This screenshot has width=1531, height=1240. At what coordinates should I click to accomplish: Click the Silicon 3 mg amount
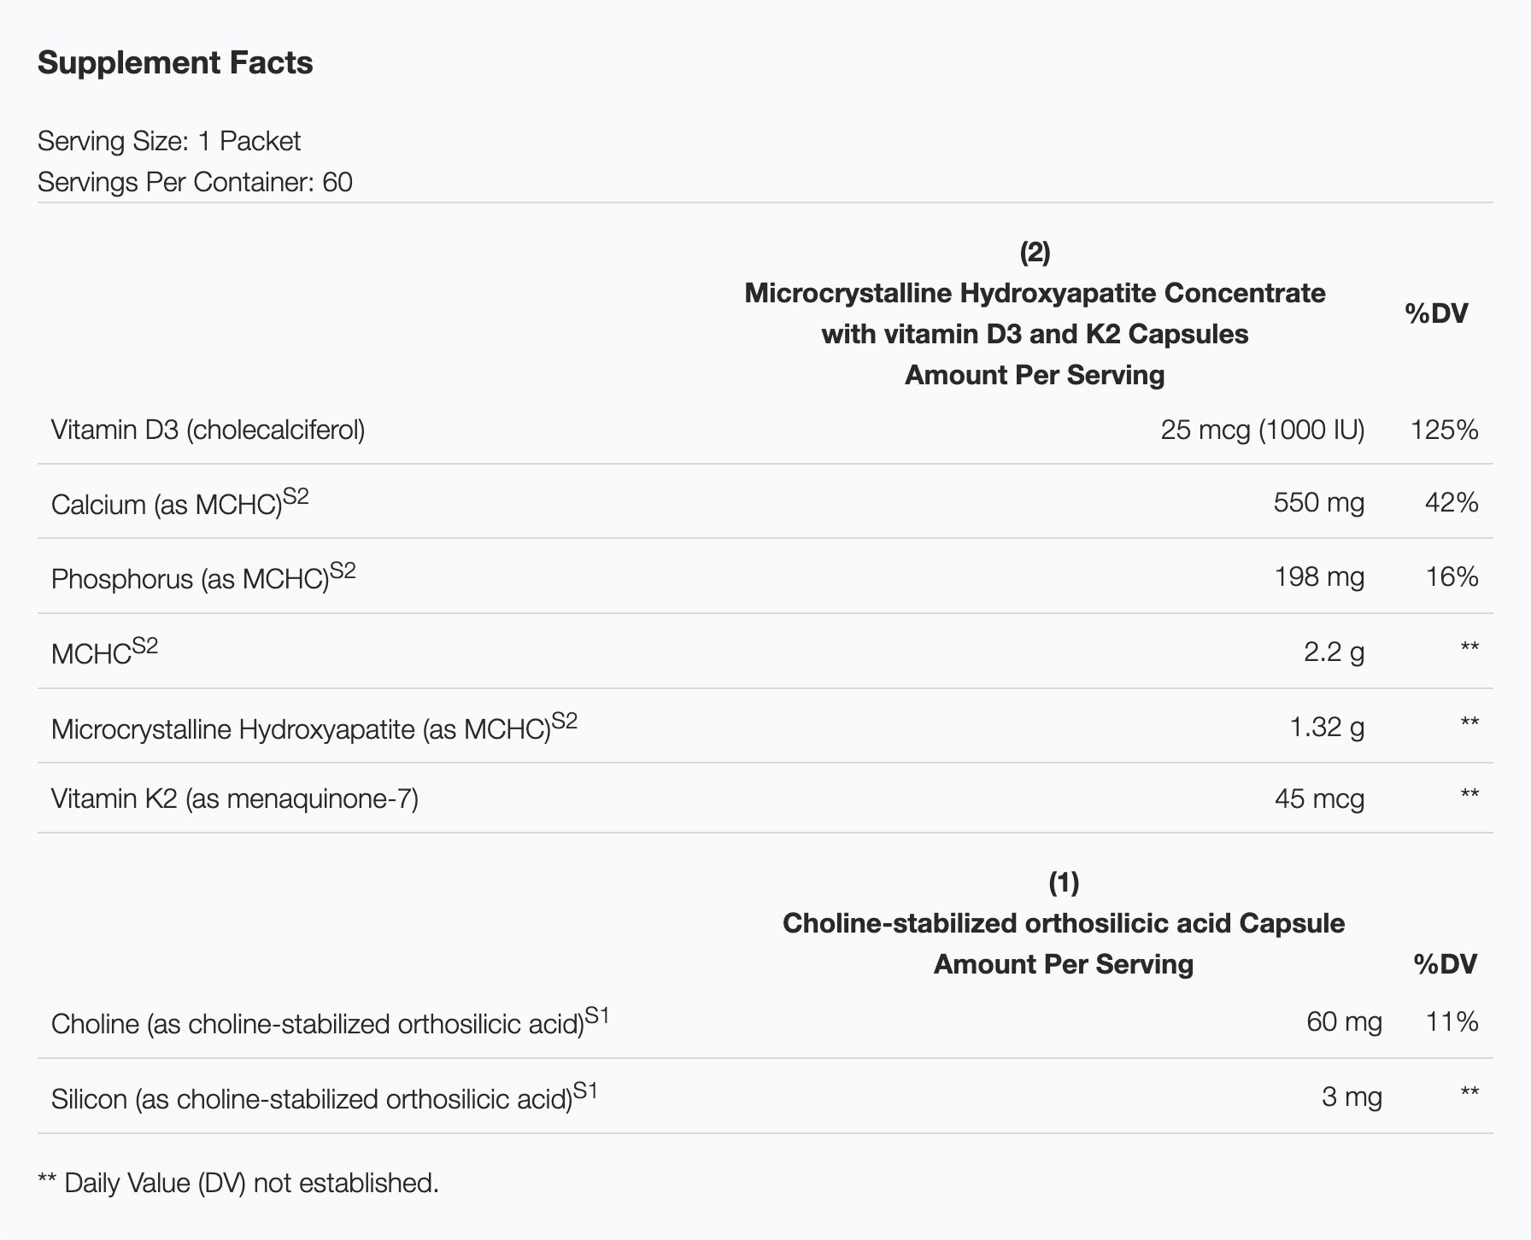(1351, 1097)
